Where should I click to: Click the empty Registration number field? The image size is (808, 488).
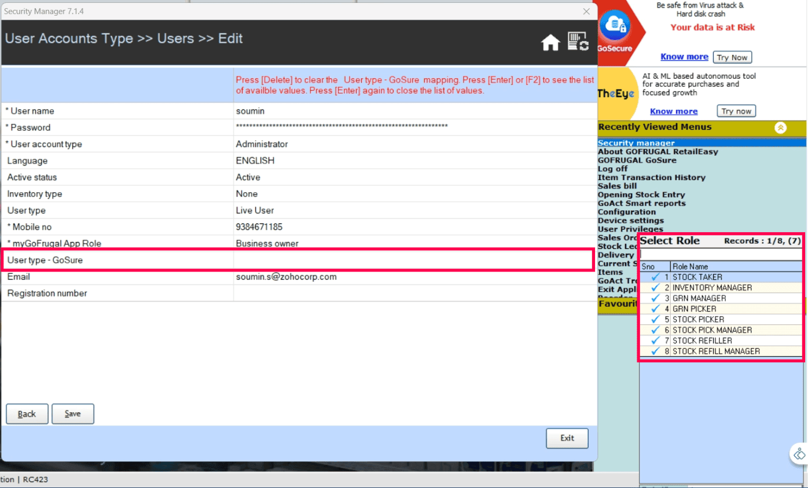(x=414, y=293)
